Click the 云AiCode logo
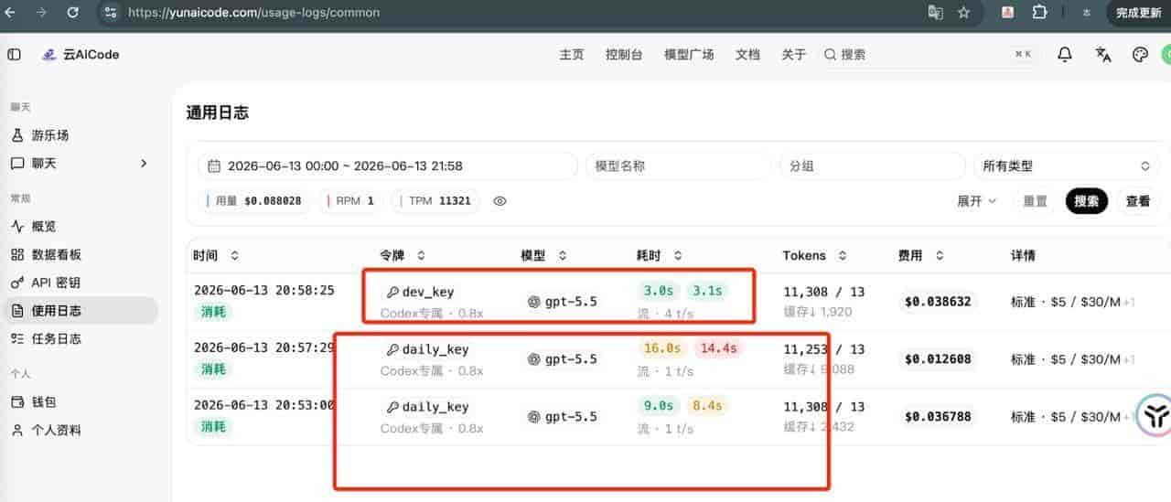Screen dimensions: 1171x502 (81, 55)
